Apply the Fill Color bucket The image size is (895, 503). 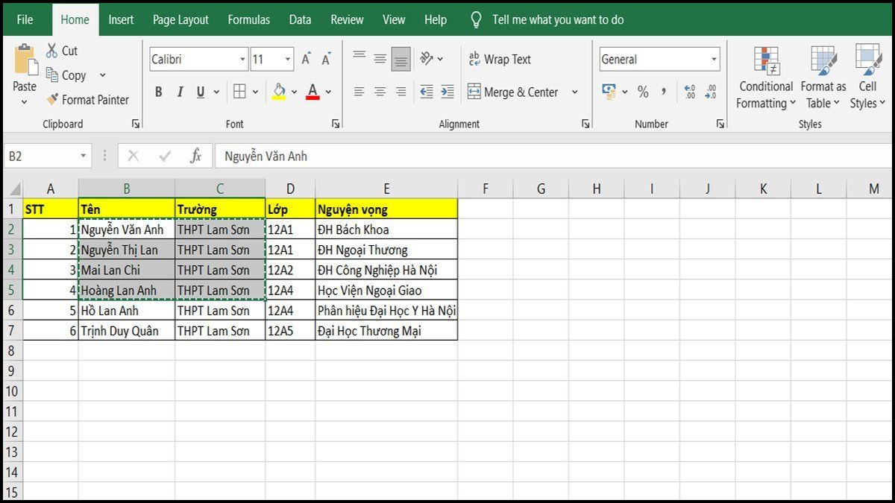279,92
